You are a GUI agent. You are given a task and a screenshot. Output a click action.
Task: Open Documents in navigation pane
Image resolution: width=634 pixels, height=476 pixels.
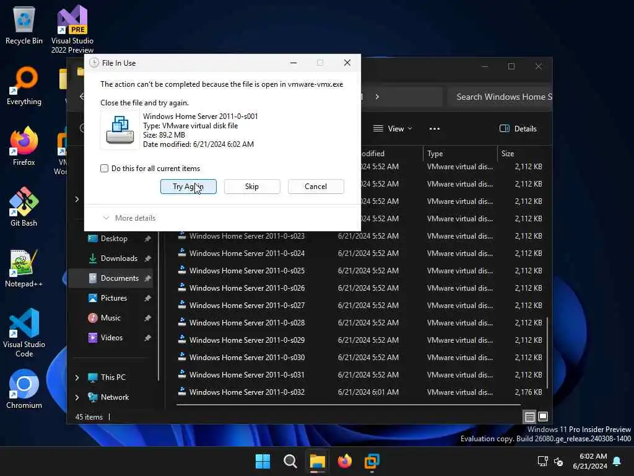click(119, 278)
